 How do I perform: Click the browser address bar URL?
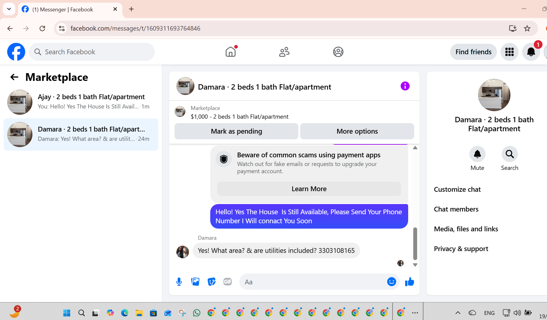coord(135,28)
